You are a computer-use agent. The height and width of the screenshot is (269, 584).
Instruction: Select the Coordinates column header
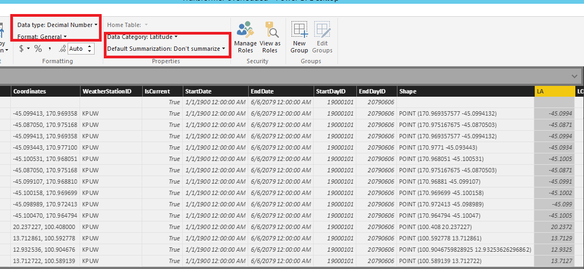[45, 91]
